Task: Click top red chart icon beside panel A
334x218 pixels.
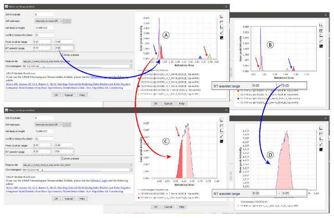Action: tap(221, 16)
